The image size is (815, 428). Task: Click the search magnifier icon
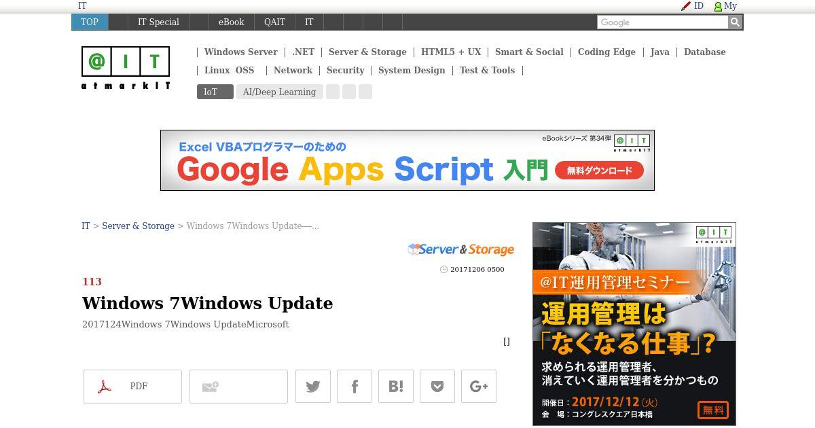click(x=735, y=22)
